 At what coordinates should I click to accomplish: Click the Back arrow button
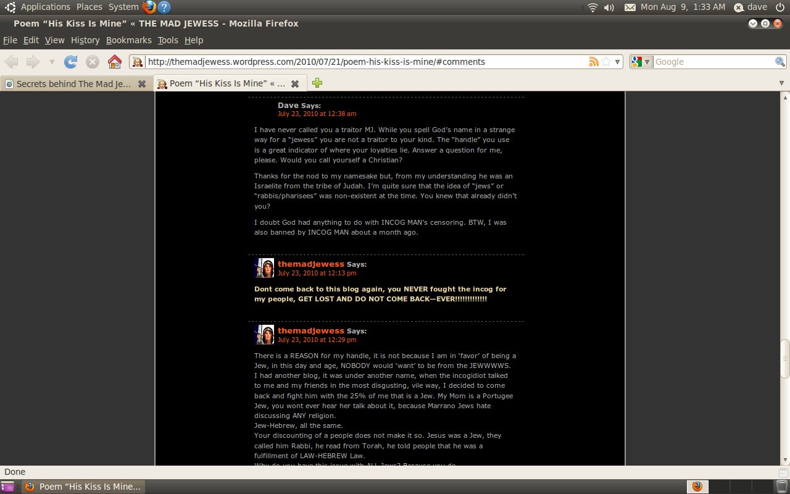tap(12, 62)
